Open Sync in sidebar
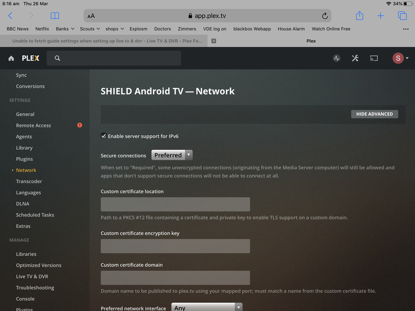Screen dimensions: 415x311 [21, 75]
